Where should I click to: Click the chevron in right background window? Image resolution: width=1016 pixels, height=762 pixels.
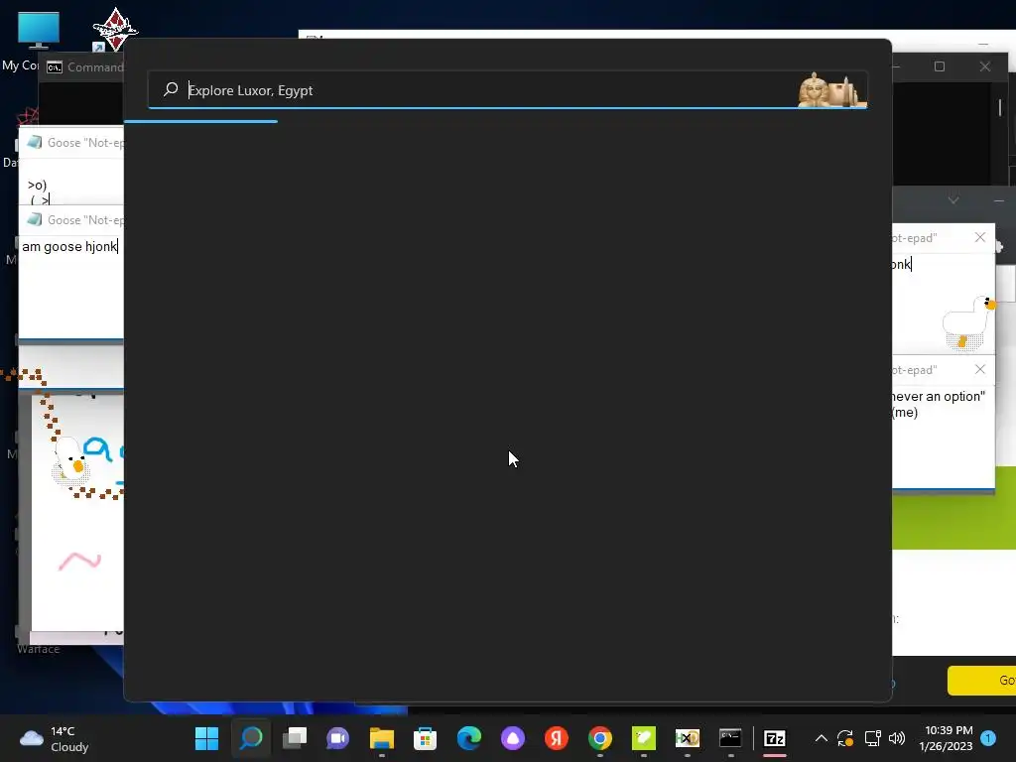tap(953, 200)
